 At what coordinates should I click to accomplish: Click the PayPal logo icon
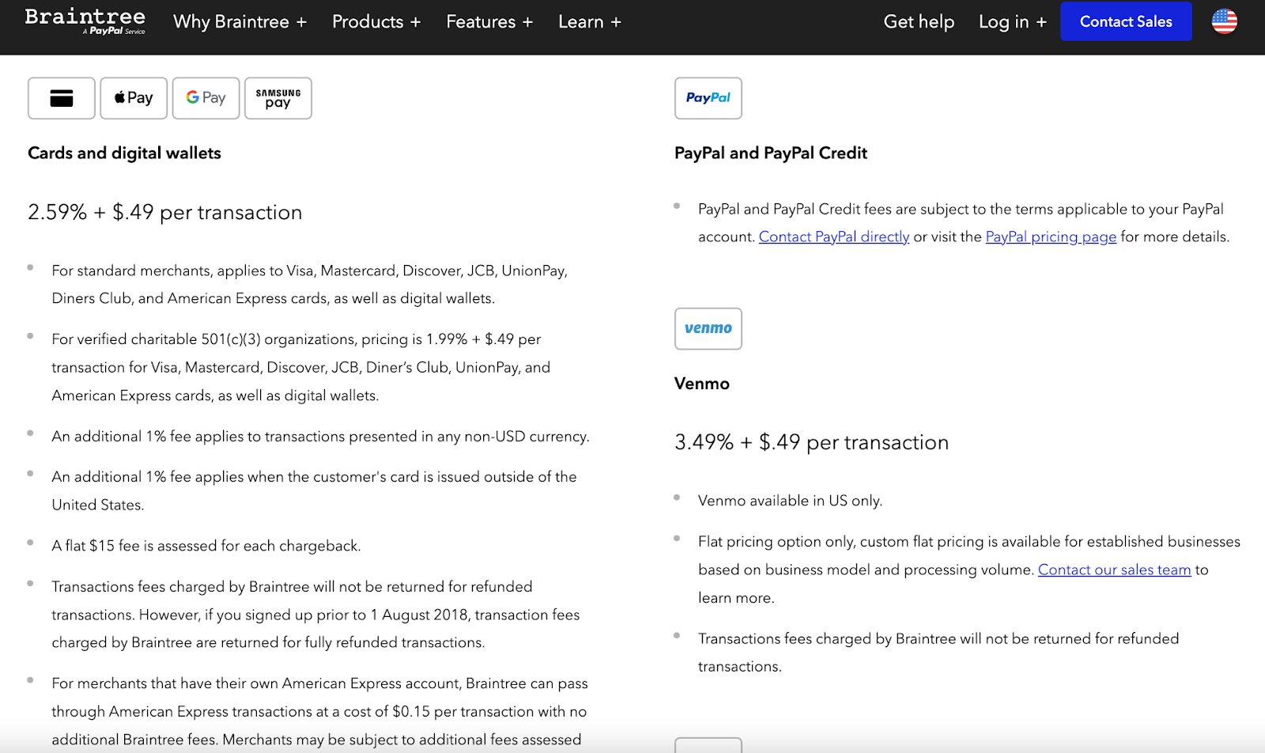708,98
